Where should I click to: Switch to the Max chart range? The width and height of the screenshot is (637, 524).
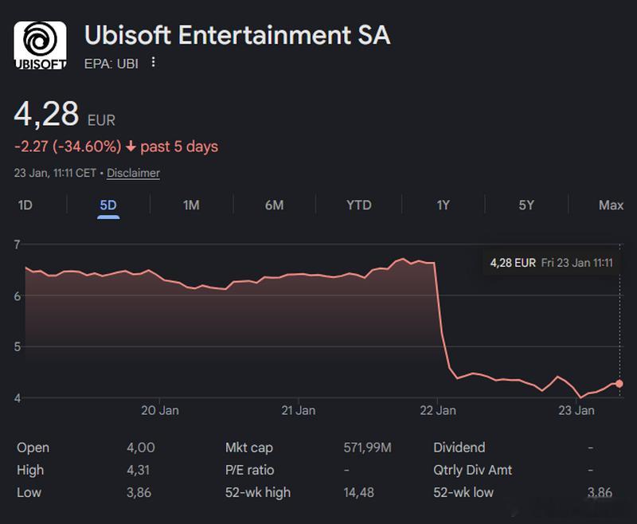coord(611,205)
